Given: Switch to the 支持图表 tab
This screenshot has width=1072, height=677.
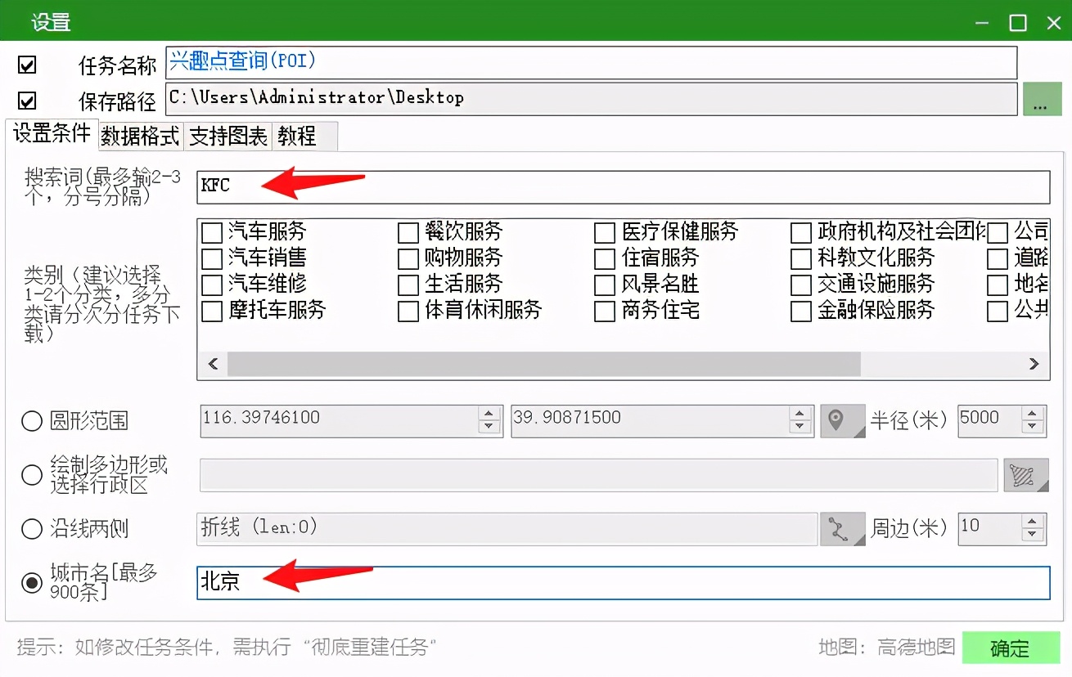Looking at the screenshot, I should [227, 137].
